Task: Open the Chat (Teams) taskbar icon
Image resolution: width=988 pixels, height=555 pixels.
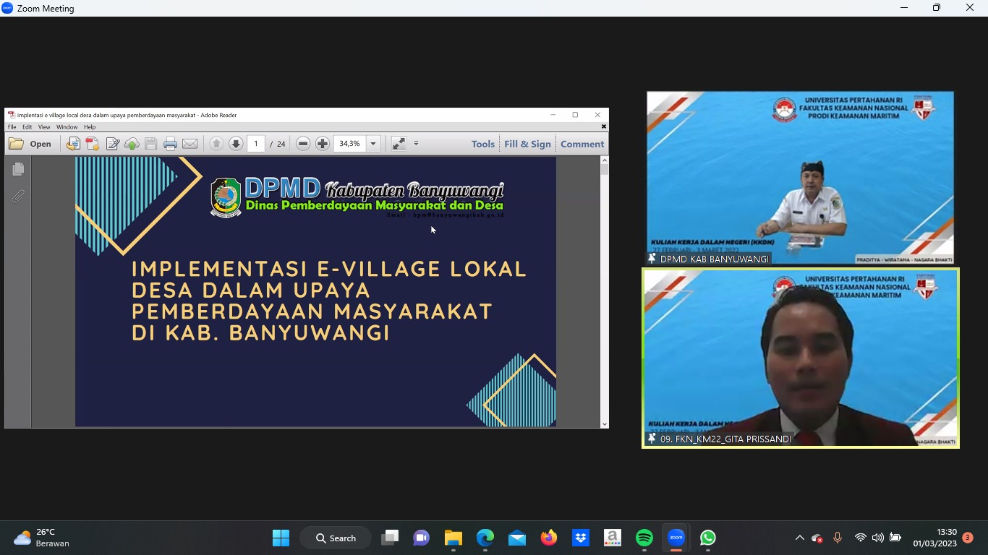Action: (x=422, y=538)
